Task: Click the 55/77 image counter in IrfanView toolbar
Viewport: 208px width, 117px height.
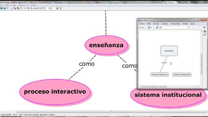Action: 51,8
